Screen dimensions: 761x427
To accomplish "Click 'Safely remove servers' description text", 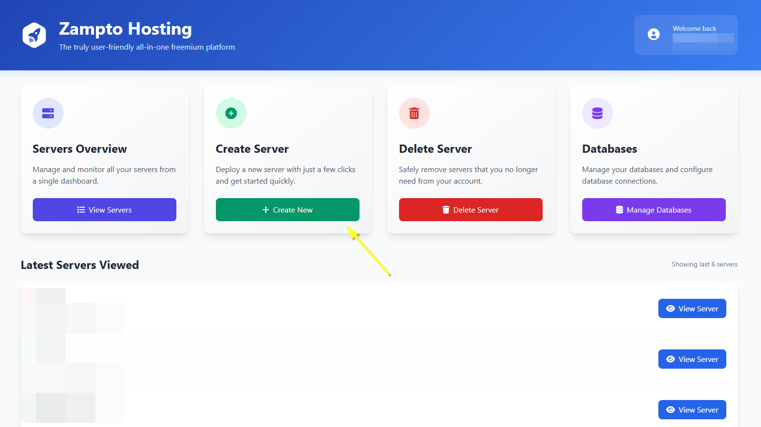I will 468,175.
